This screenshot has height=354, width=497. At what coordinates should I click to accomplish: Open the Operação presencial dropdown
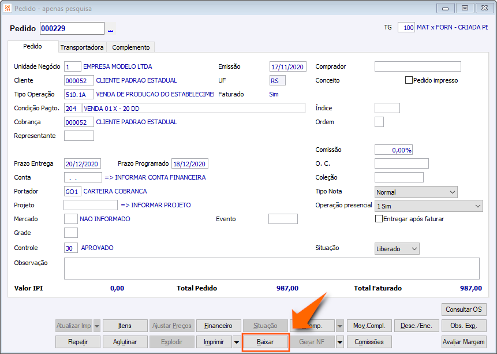point(428,206)
